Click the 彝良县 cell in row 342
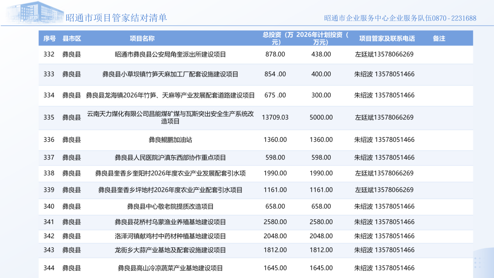Viewport: 494px width, 278px height. click(71, 236)
